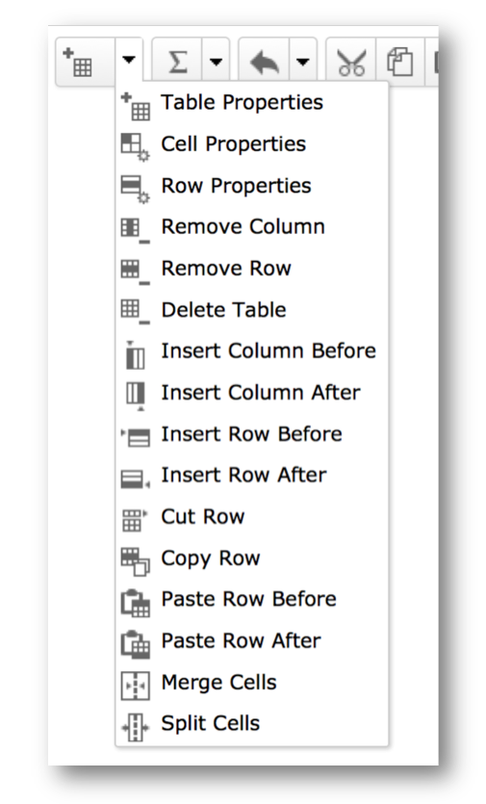The image size is (486, 804).
Task: Expand the undo history dropdown arrow
Action: [x=303, y=62]
